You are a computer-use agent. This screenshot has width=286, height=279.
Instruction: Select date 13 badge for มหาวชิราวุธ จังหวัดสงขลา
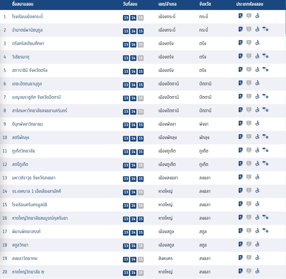[126, 179]
